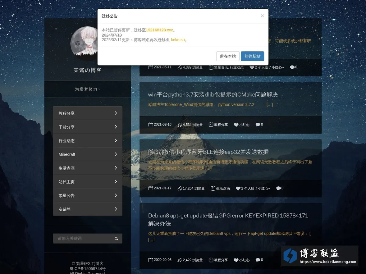Expand chevron beside 繁星公告
Screen dimensions: 366x274
pyautogui.click(x=116, y=195)
